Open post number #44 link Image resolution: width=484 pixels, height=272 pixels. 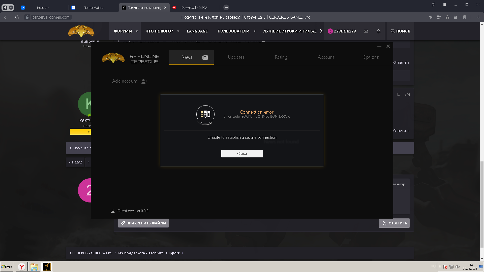click(407, 95)
